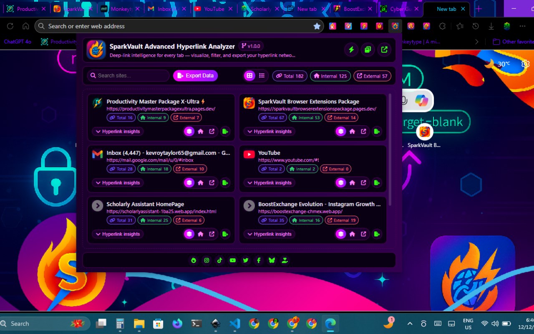This screenshot has height=334, width=534.
Task: Open the Other favorites folder
Action: [513, 42]
